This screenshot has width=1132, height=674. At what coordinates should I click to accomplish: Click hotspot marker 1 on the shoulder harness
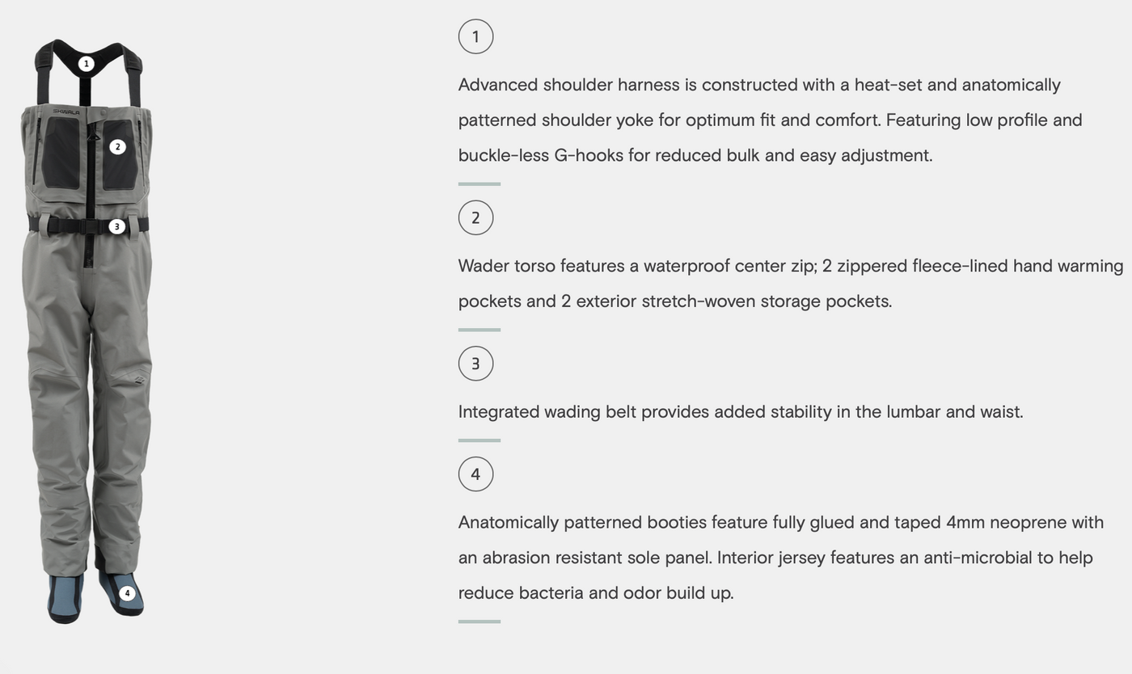click(87, 64)
